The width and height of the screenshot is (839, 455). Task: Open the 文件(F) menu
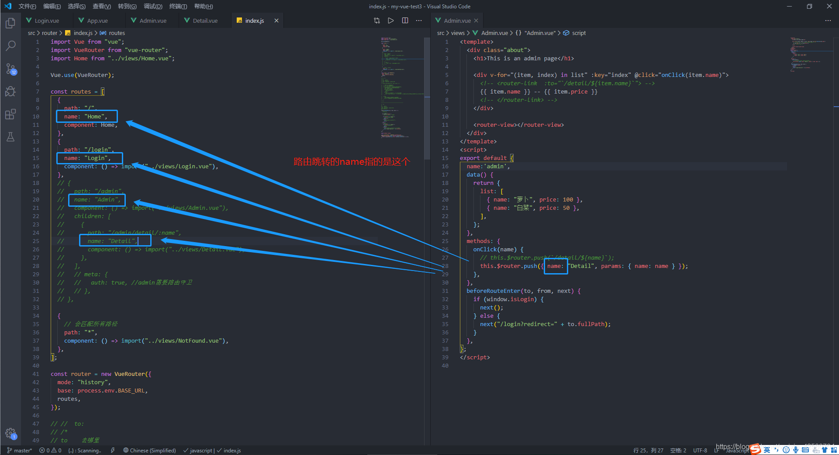28,6
